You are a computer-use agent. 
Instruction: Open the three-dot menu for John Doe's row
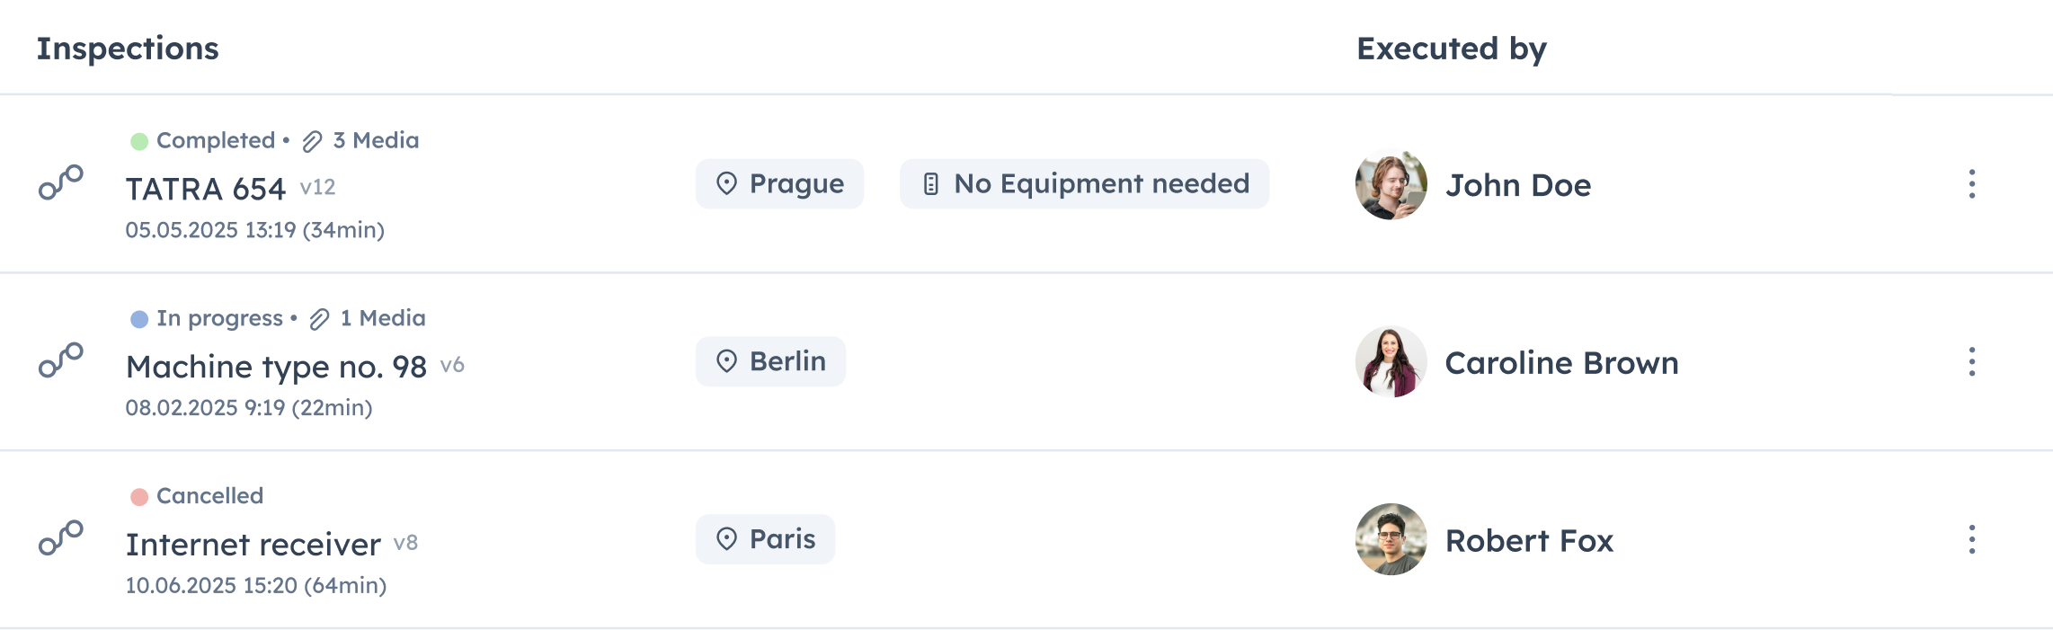[1971, 184]
